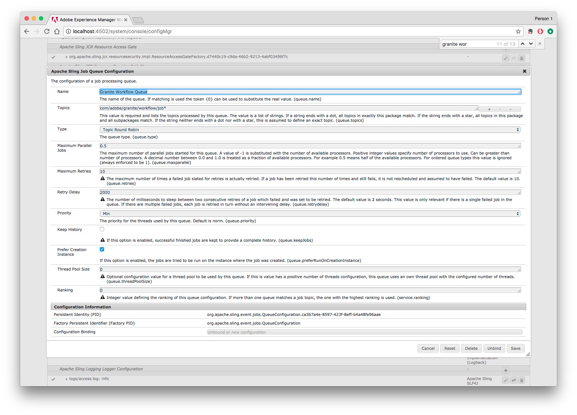Image resolution: width=577 pixels, height=415 pixels.
Task: Jump to next find-in-page match
Action: coord(531,44)
